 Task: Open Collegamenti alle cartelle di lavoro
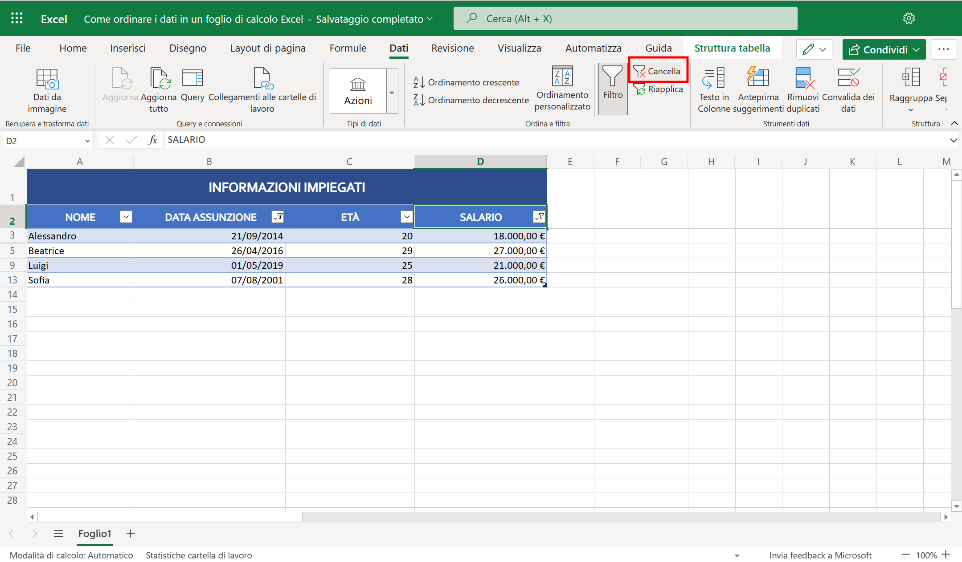(x=262, y=79)
